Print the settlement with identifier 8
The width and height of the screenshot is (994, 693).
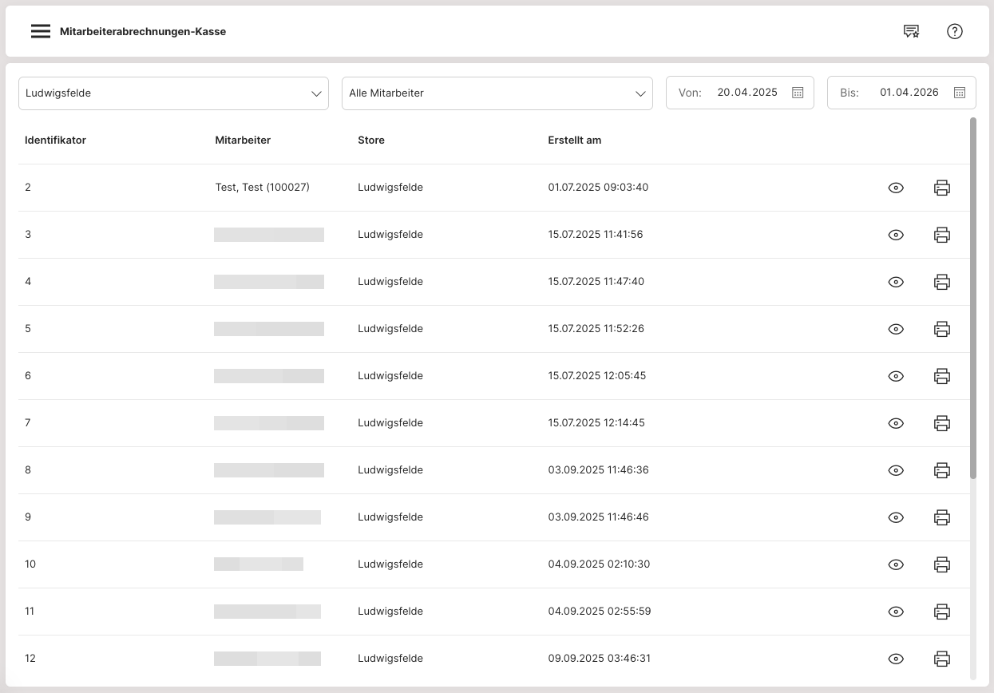tap(942, 470)
